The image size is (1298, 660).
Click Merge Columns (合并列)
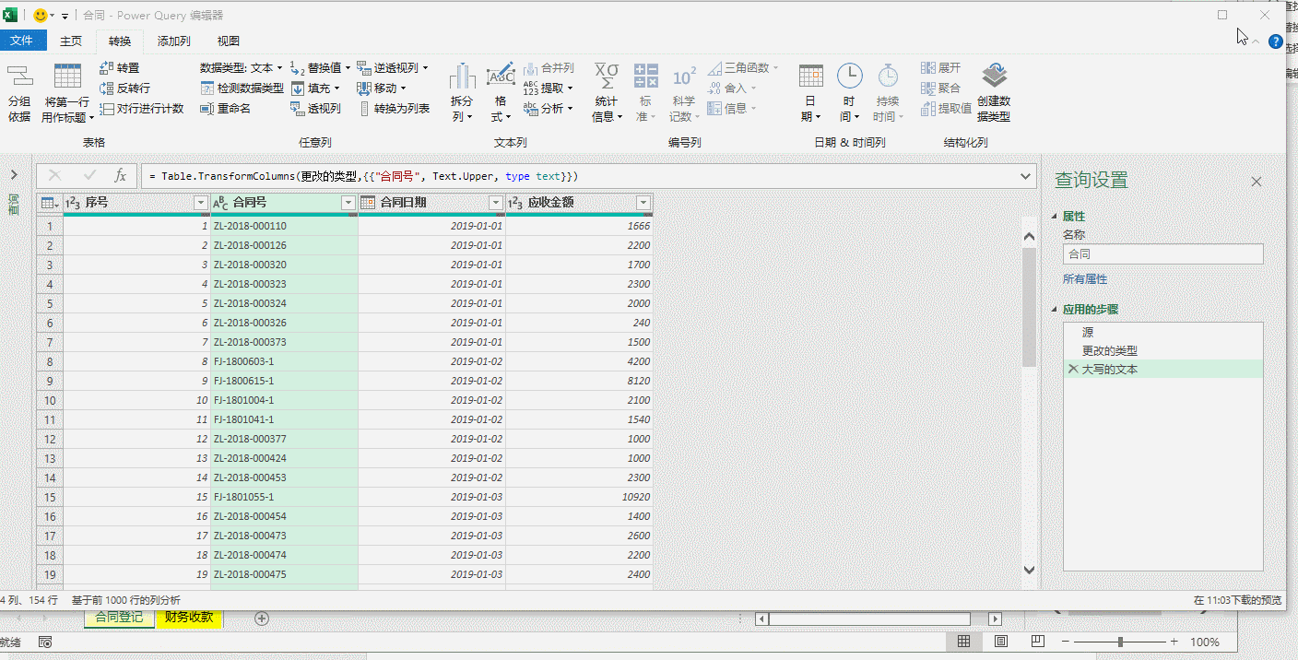click(x=549, y=68)
